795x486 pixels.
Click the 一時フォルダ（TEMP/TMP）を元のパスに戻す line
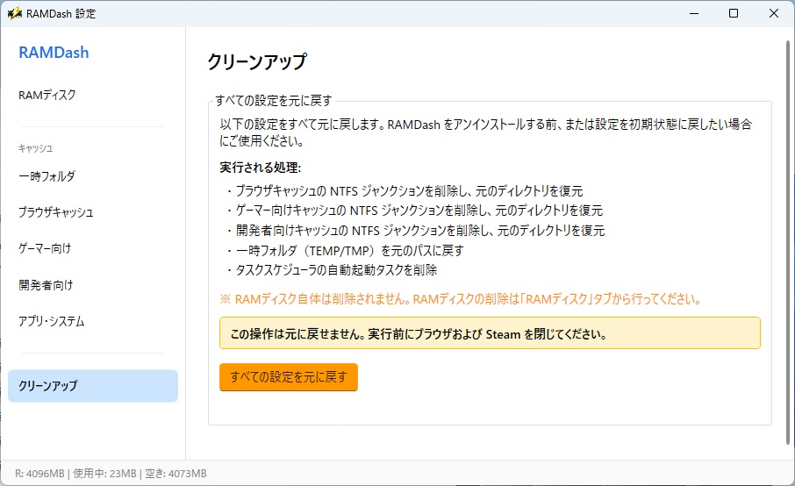(x=345, y=250)
